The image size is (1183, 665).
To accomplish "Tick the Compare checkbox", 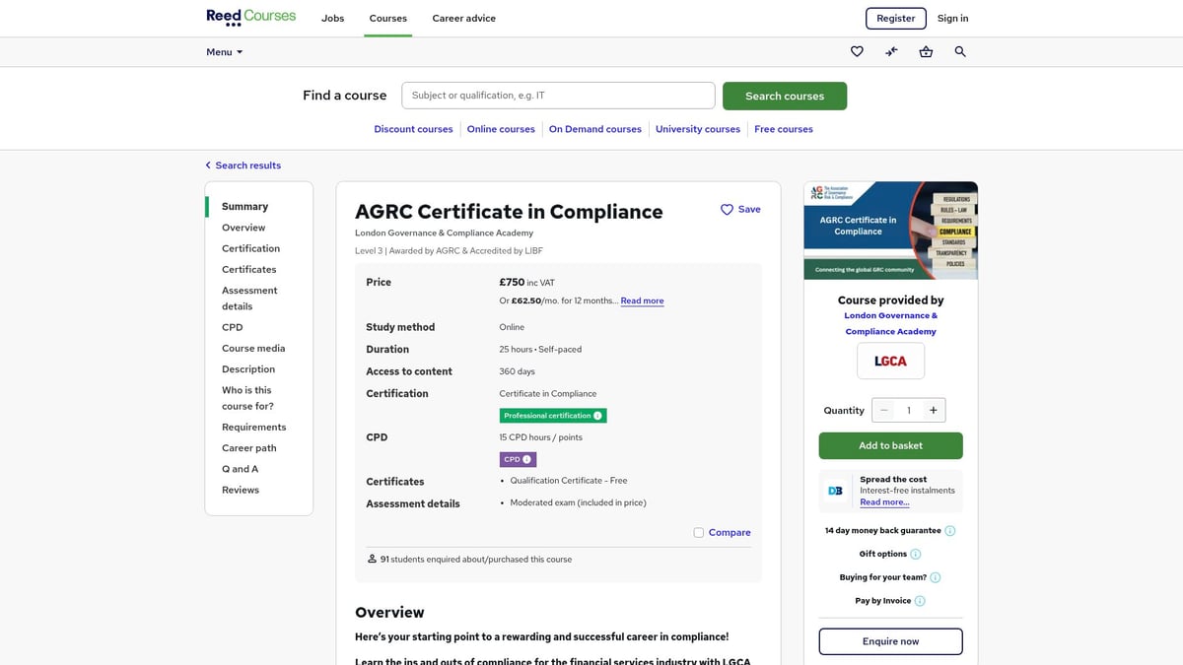I will [x=698, y=531].
